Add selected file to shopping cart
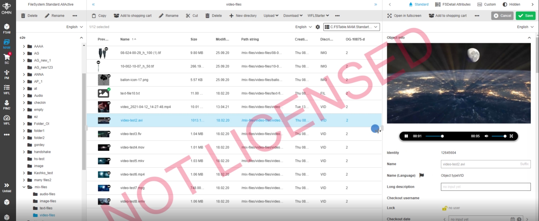 click(133, 16)
